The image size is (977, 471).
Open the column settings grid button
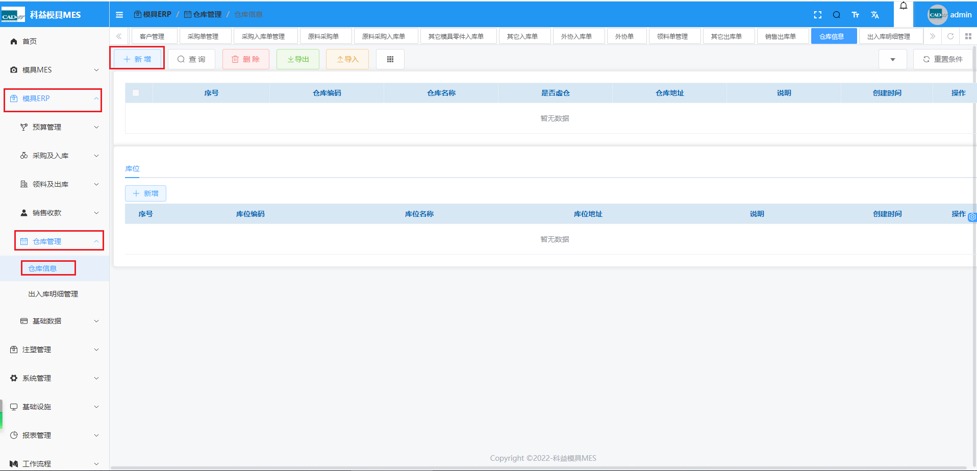[390, 59]
